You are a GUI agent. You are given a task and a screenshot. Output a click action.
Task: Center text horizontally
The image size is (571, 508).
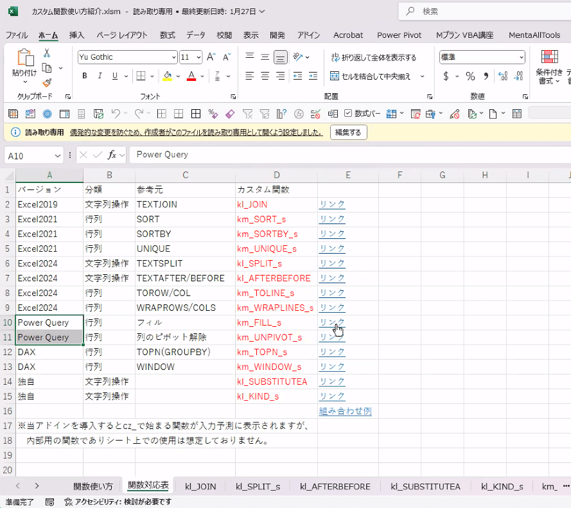pyautogui.click(x=265, y=76)
